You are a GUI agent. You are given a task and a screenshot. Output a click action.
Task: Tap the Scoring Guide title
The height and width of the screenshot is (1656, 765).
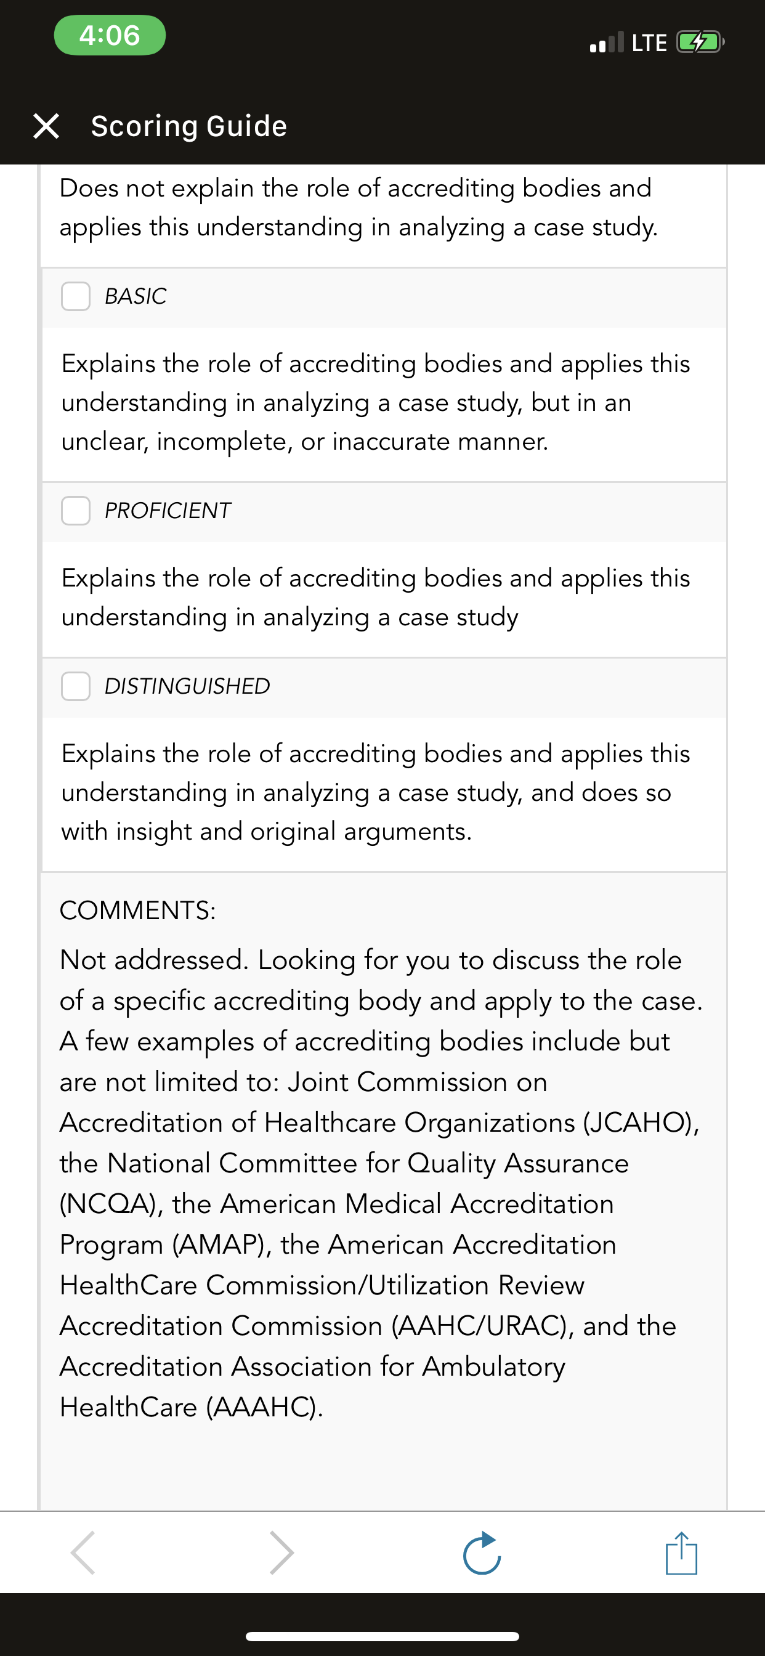[189, 126]
